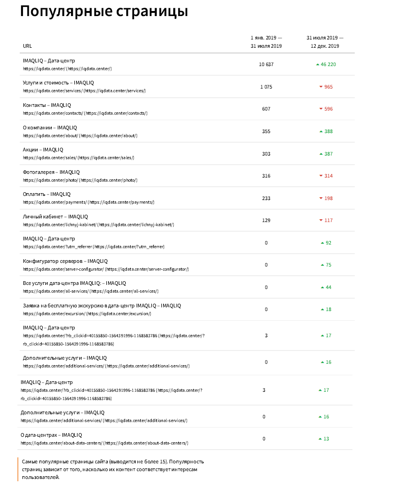The height and width of the screenshot is (495, 396).
Task: Open the iqdata.center/excursion/ link
Action: click(87, 314)
